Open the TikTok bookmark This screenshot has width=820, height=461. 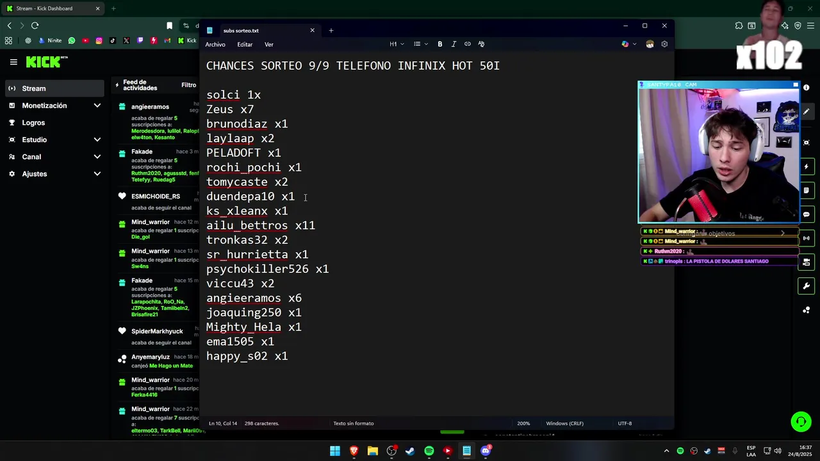113,40
